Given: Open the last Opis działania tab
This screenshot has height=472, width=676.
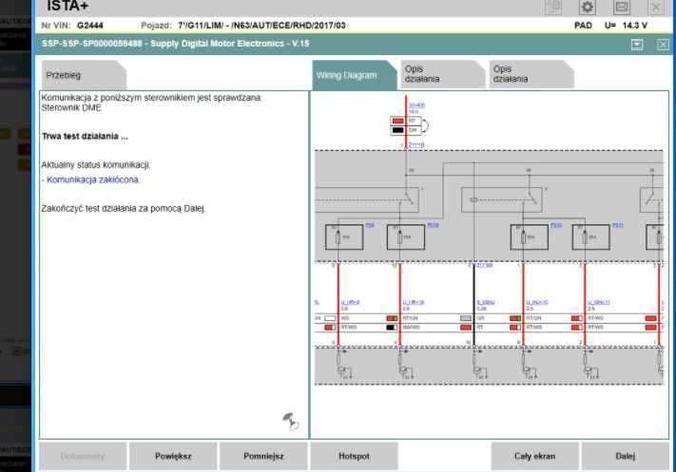Looking at the screenshot, I should [531, 74].
